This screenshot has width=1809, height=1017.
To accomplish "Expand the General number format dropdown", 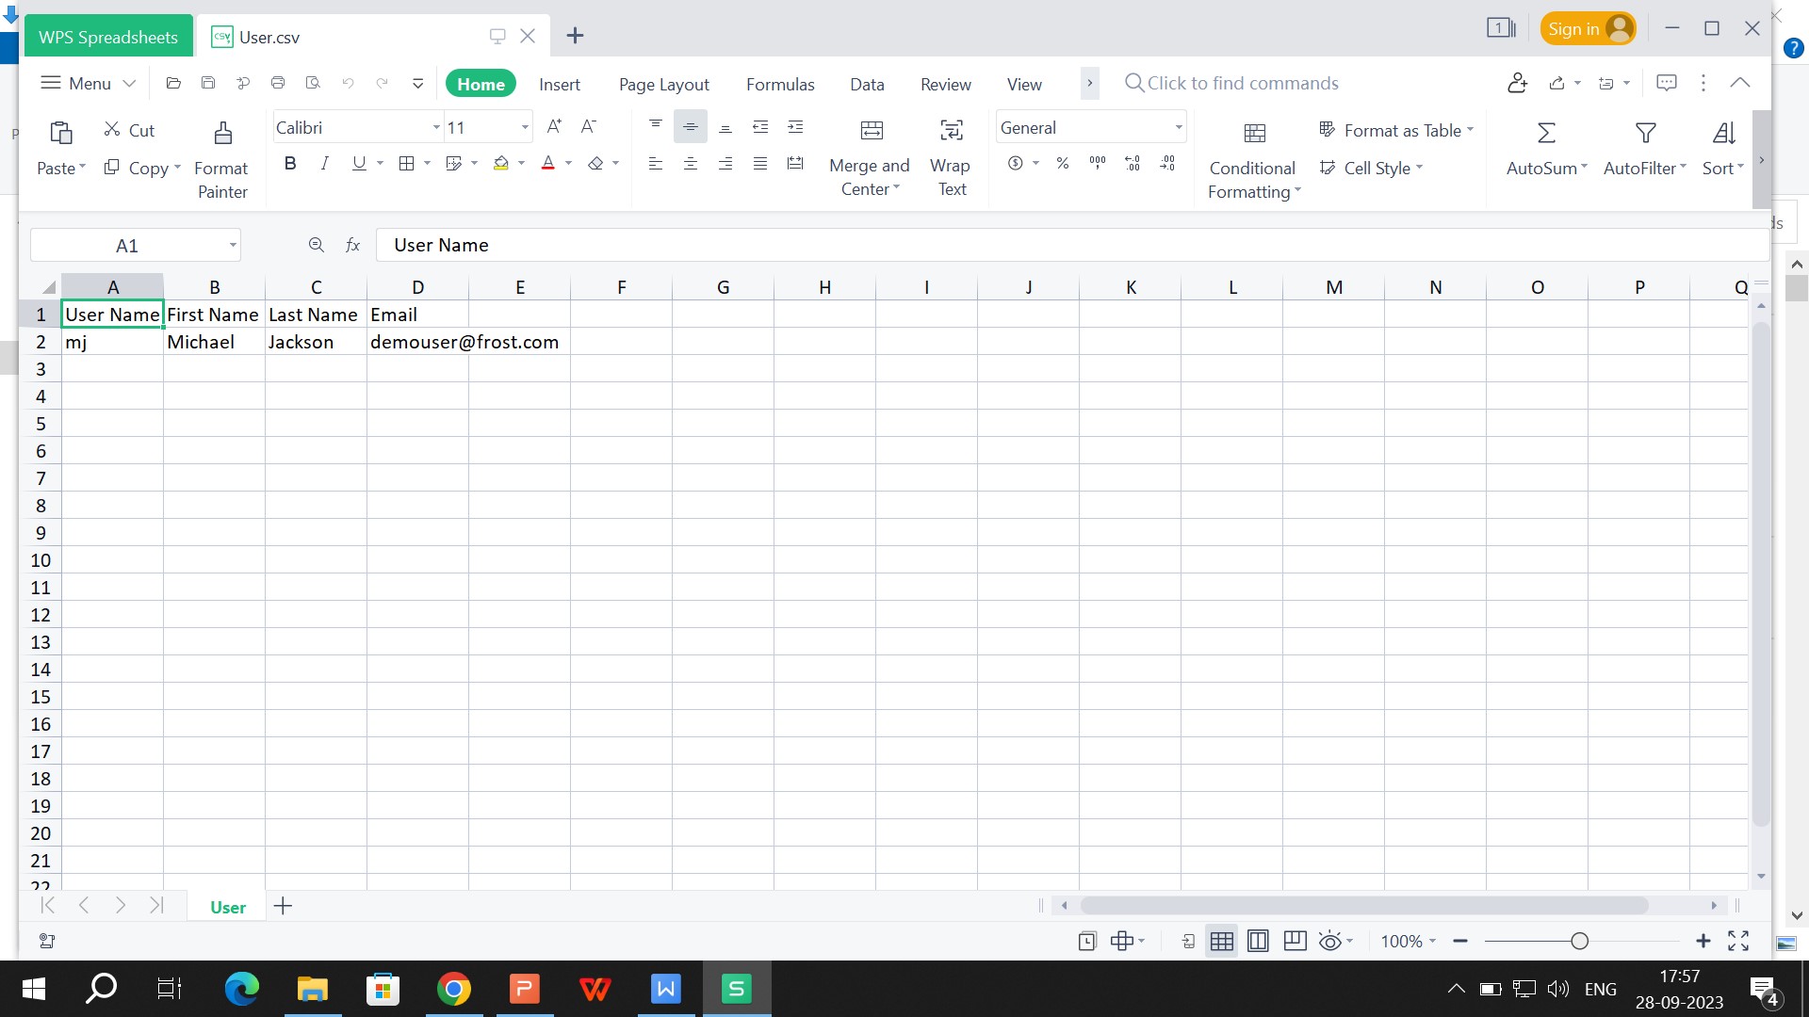I will pyautogui.click(x=1178, y=127).
